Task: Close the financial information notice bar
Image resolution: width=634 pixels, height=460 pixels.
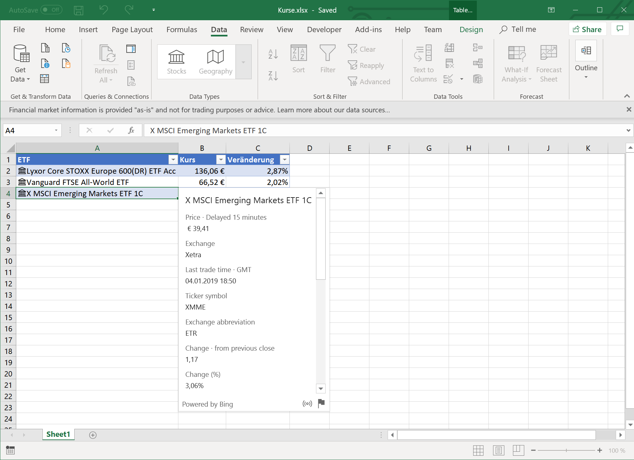Action: 628,110
